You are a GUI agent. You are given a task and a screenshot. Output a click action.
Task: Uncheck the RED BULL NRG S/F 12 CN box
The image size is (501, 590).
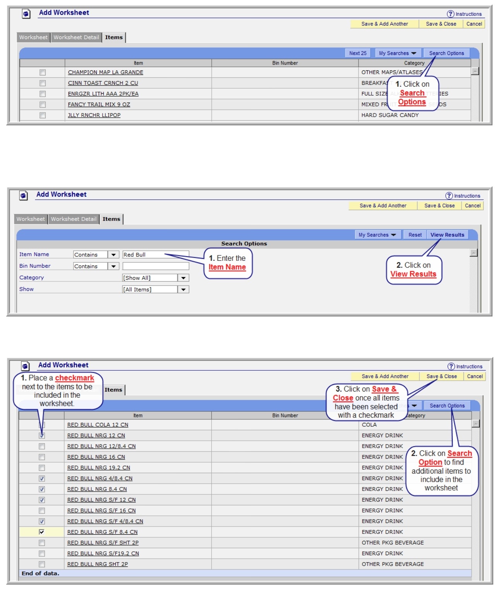(42, 500)
